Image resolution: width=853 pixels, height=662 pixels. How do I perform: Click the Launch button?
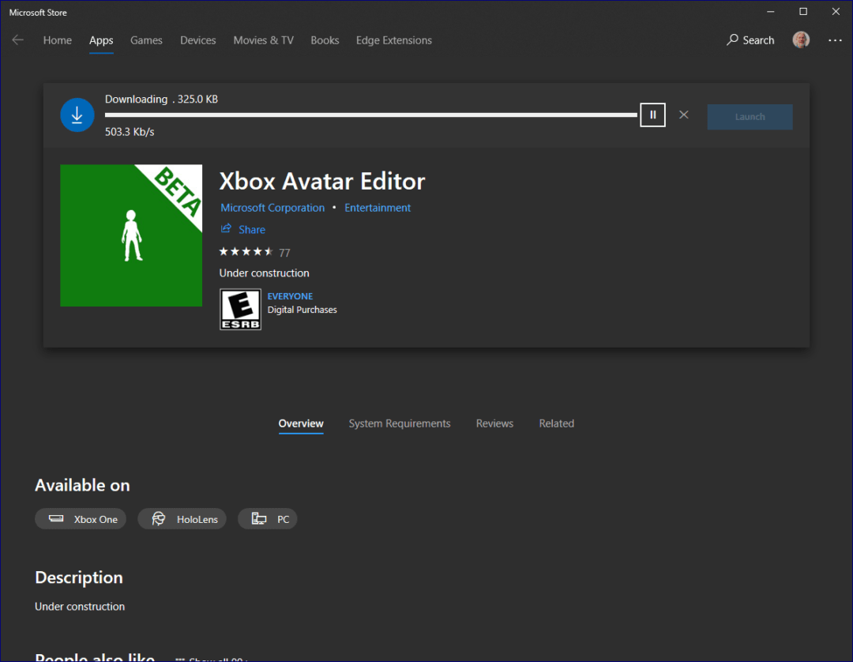750,117
